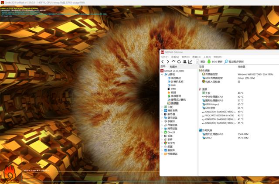Select 系统概述 in the tree
This screenshot has height=184, width=279.
point(176,78)
